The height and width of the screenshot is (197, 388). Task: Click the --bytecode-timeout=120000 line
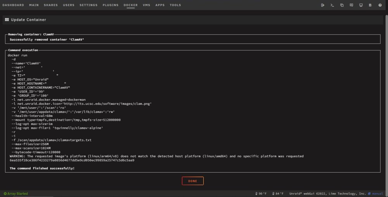point(36,152)
